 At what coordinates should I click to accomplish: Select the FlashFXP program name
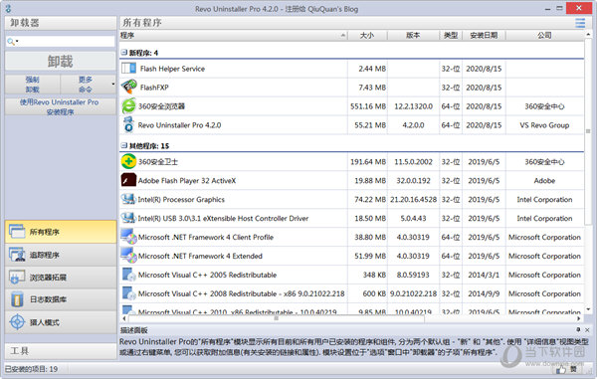click(x=154, y=88)
